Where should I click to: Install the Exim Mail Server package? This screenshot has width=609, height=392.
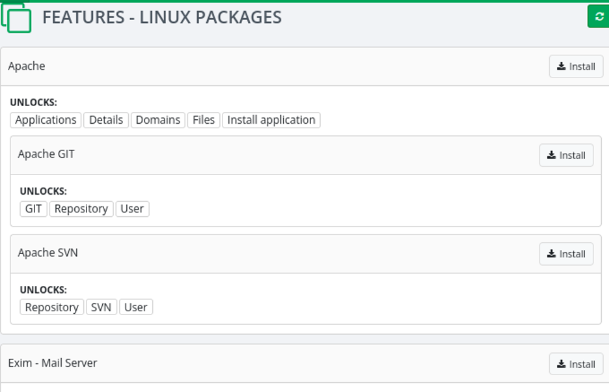pyautogui.click(x=576, y=364)
